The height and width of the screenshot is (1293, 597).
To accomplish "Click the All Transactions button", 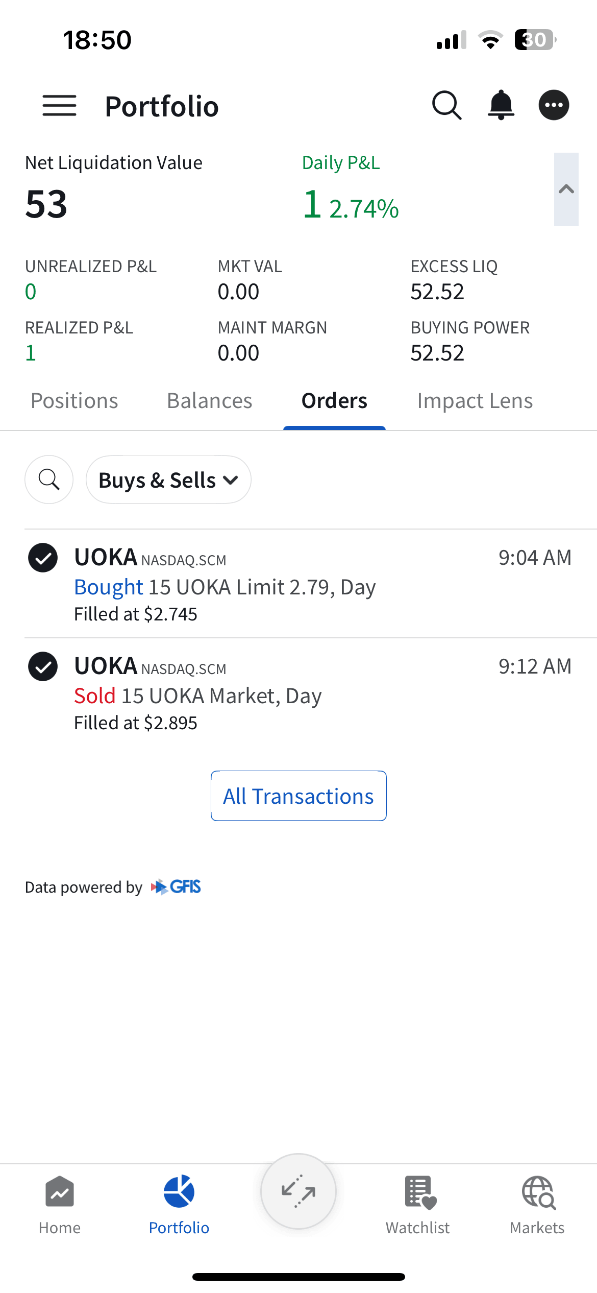I will [298, 796].
